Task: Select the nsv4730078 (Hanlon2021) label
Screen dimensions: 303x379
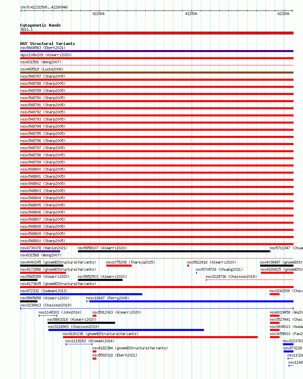Action: pos(44,248)
